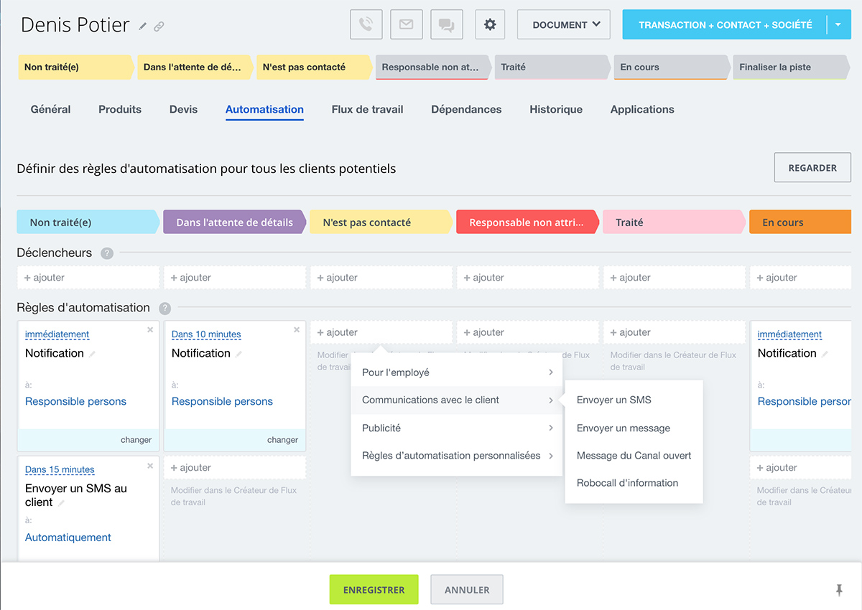Click the REGARDER button
This screenshot has height=610, width=862.
pyautogui.click(x=812, y=168)
